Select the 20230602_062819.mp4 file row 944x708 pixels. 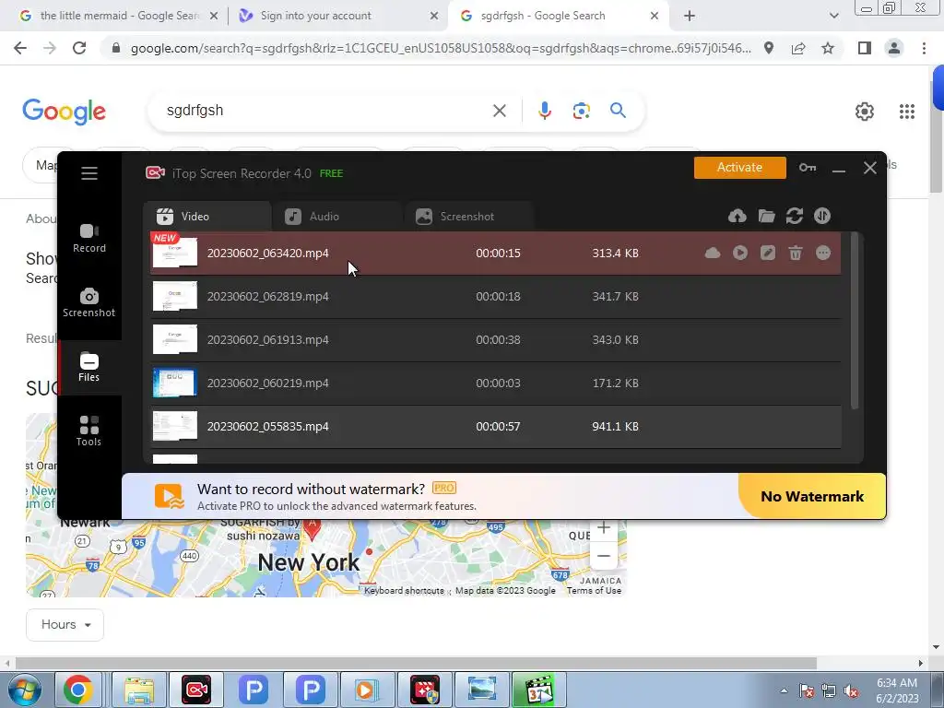495,296
